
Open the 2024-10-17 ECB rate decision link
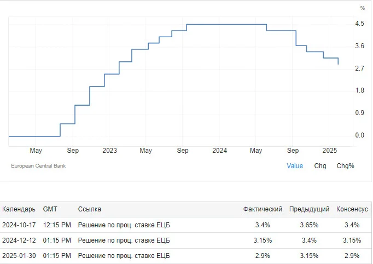coord(124,225)
